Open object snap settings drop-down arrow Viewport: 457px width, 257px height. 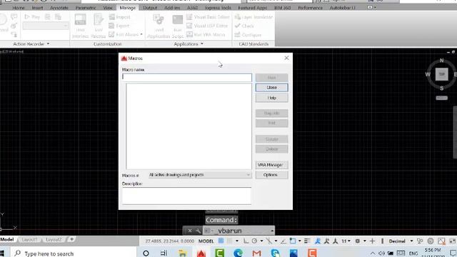click(x=300, y=241)
